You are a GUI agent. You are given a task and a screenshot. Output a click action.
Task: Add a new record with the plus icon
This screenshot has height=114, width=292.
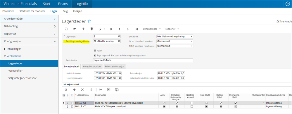tap(83, 29)
